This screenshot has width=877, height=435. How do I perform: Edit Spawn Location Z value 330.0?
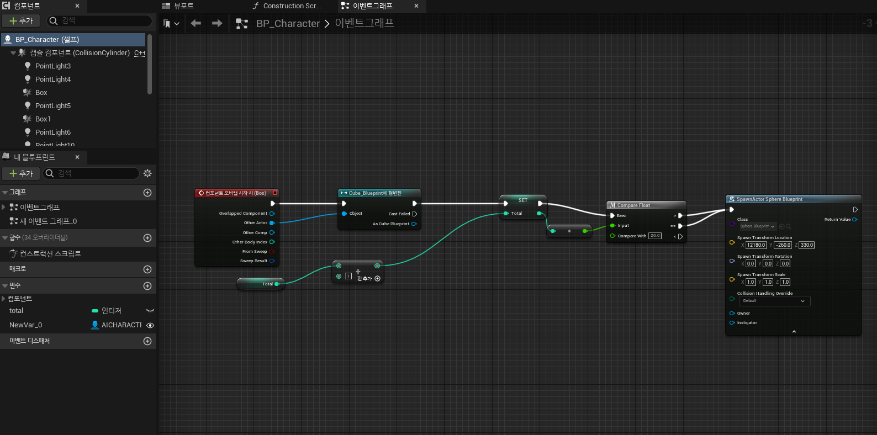807,245
